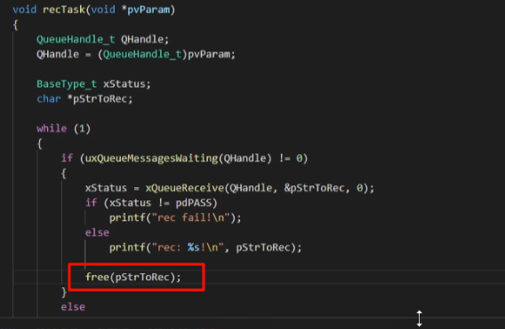
Task: Click 'BaseType_t xStatus;' declaration
Action: click(93, 84)
